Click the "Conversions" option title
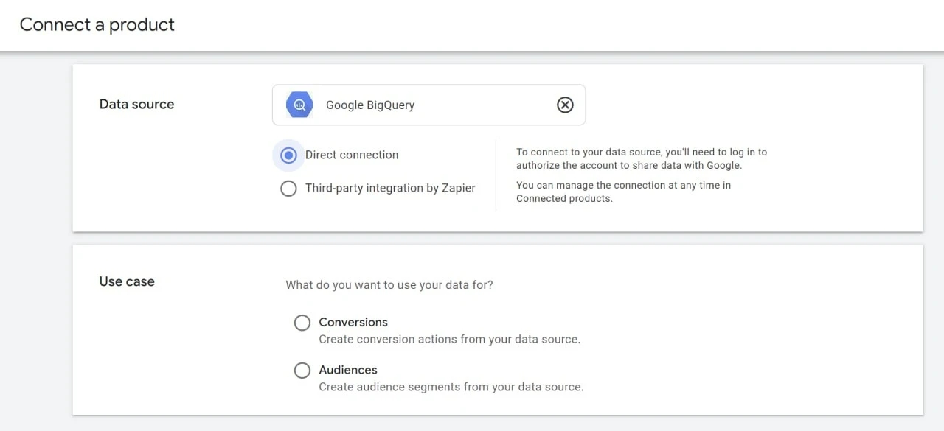This screenshot has height=431, width=944. coord(353,322)
